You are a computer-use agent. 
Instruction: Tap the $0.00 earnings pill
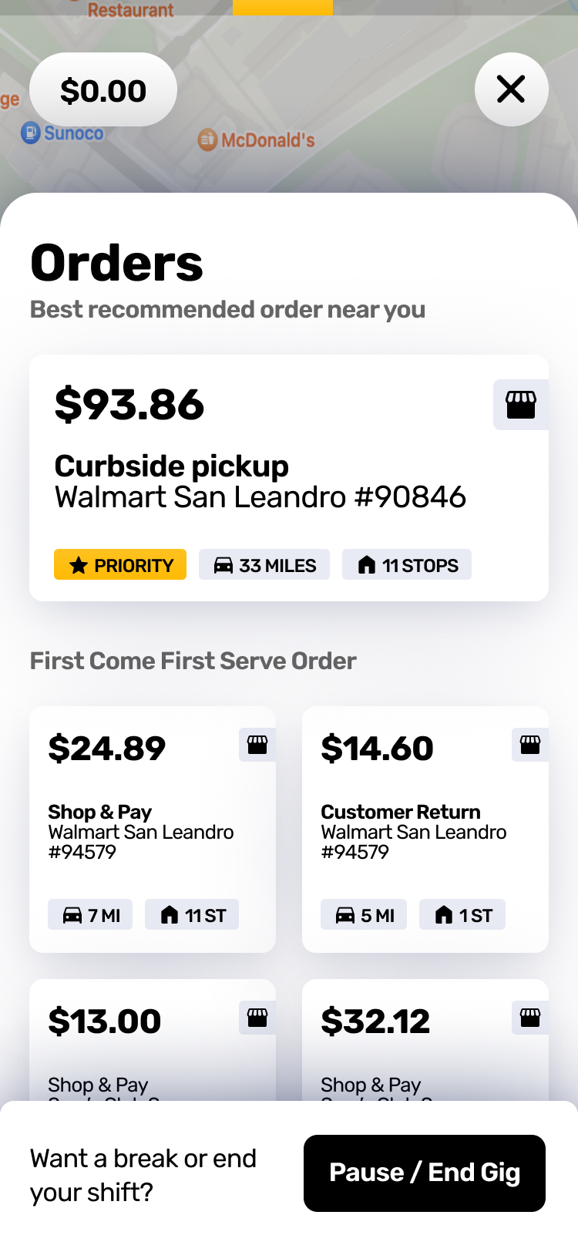(103, 90)
